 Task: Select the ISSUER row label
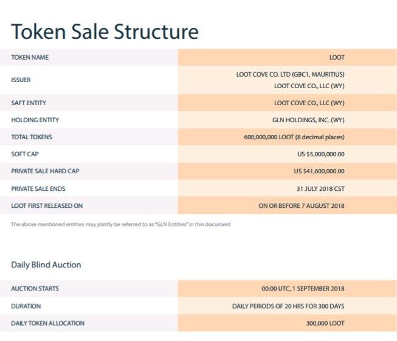coord(21,80)
